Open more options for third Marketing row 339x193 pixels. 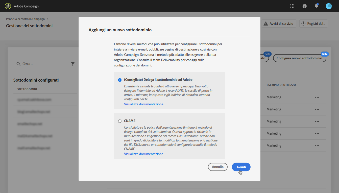(317, 122)
